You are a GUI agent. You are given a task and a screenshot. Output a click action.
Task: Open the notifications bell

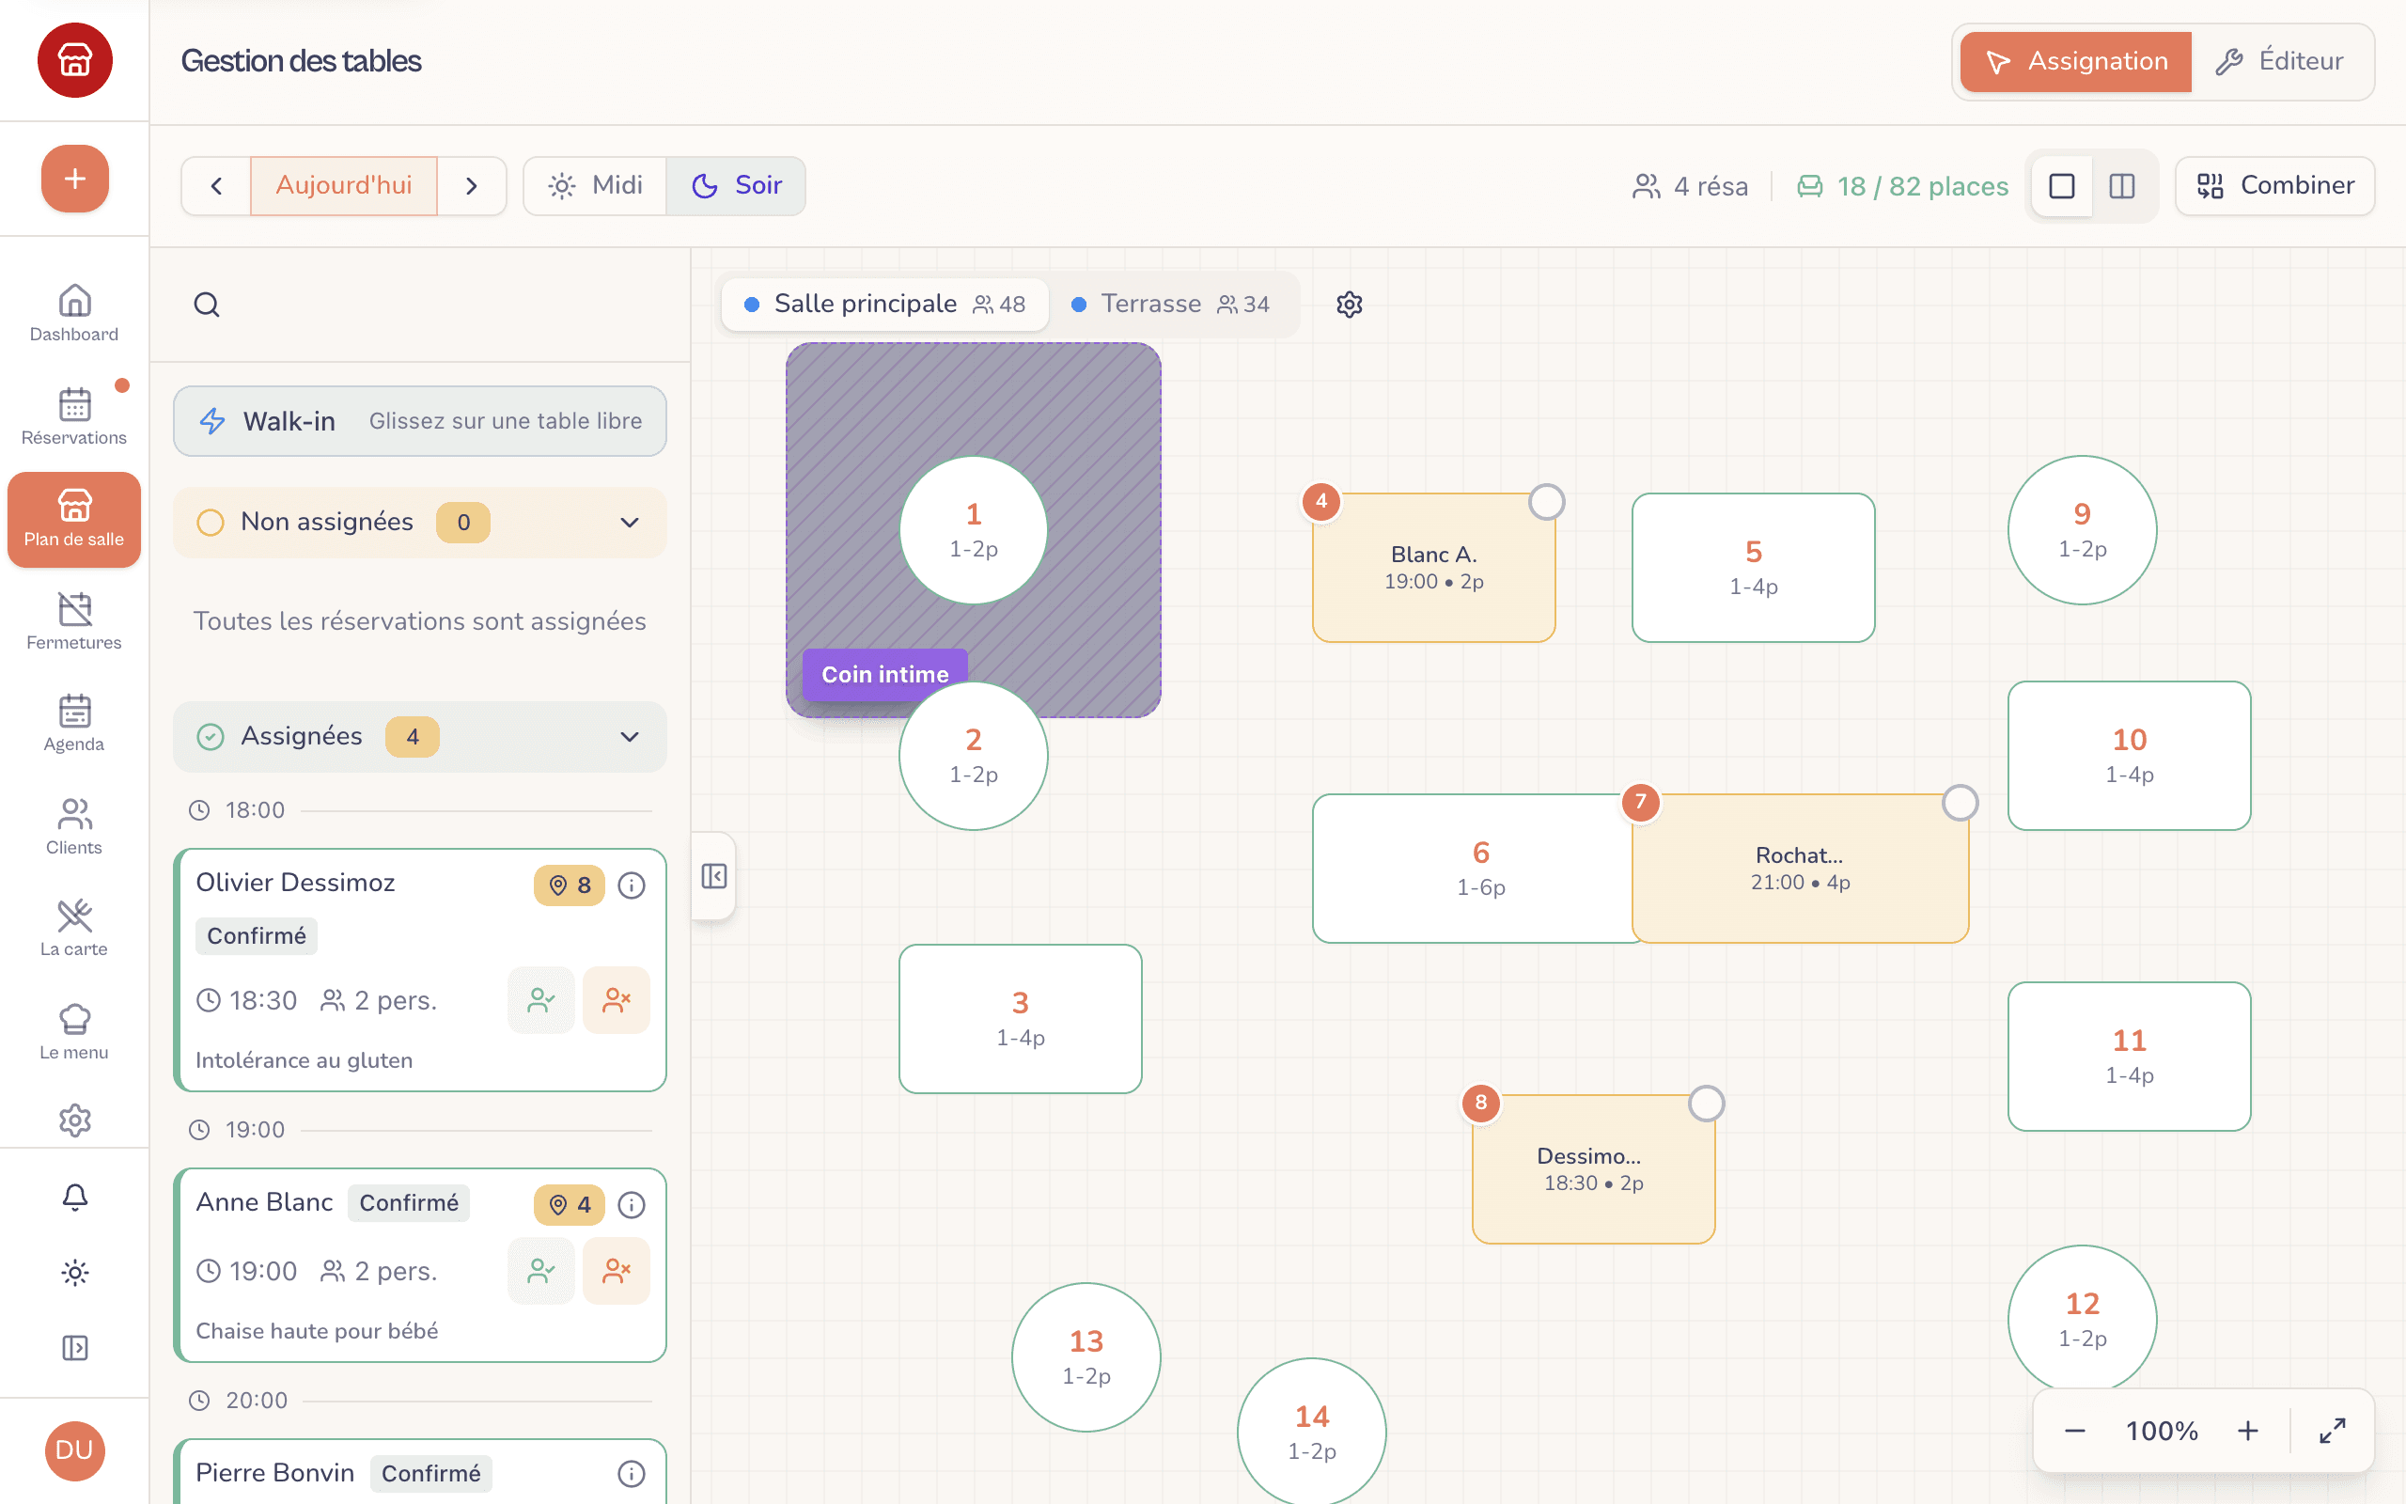point(74,1197)
